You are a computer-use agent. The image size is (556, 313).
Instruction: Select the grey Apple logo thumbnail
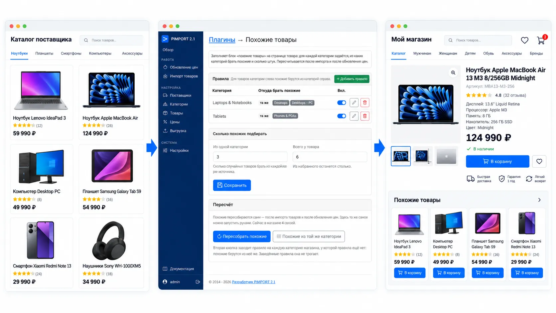(x=446, y=156)
